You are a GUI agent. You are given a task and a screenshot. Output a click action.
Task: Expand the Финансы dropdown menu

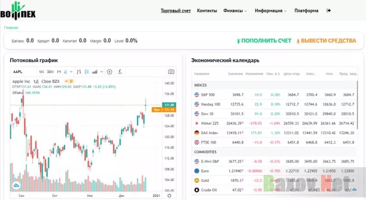point(235,11)
